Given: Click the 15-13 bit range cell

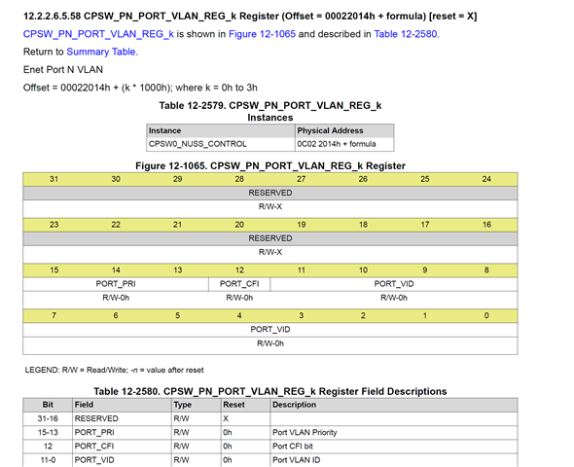Looking at the screenshot, I should (x=48, y=433).
